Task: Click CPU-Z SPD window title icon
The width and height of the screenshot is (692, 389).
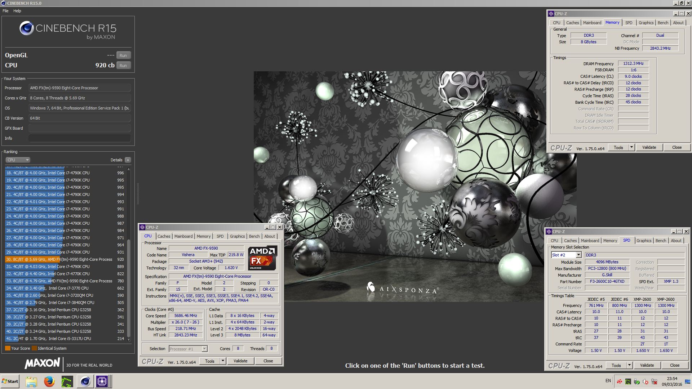Action: coord(549,232)
